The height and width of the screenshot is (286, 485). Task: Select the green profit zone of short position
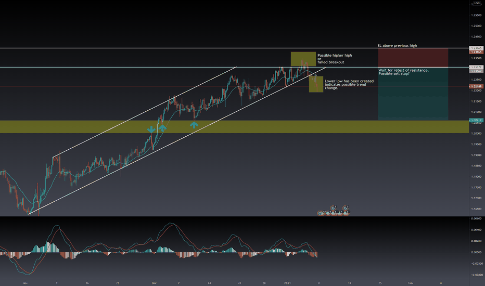tap(413, 94)
